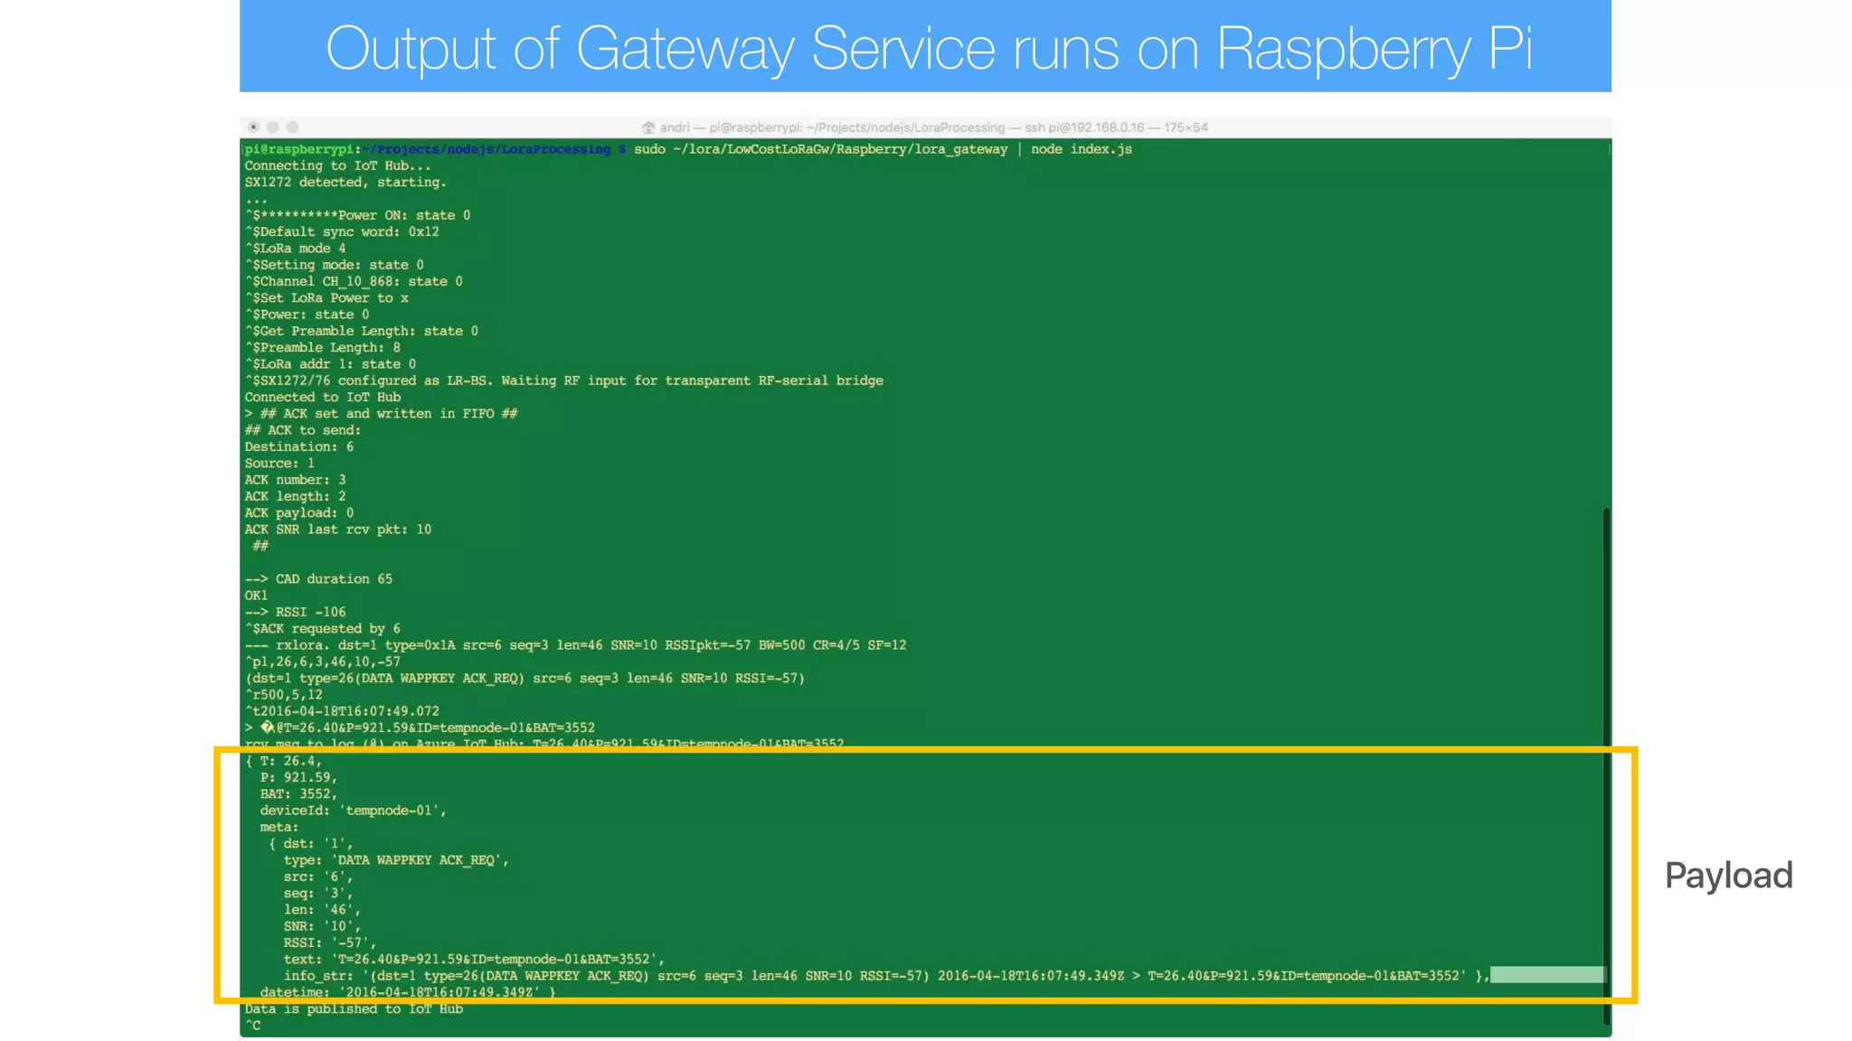Click the line 'CAD duration 65'
1852x1041 pixels.
point(319,579)
